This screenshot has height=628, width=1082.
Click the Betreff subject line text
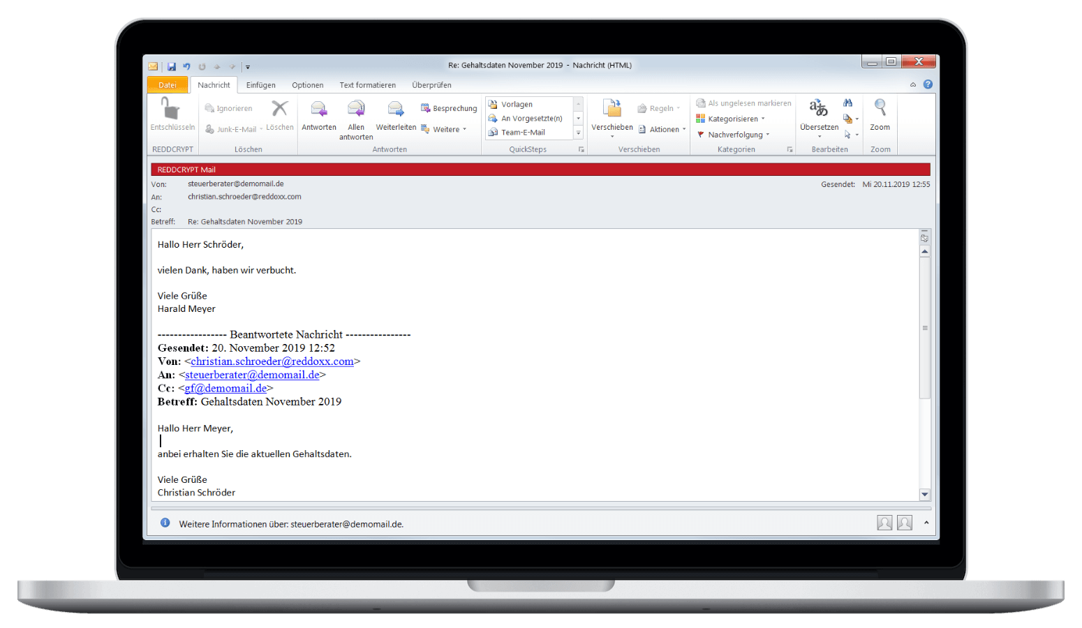[x=245, y=222]
